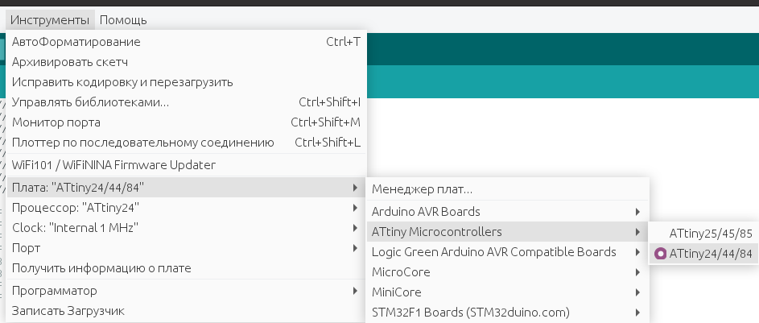Click Записать Загрузчик to burn bootloader
Image resolution: width=759 pixels, height=323 pixels.
point(68,311)
